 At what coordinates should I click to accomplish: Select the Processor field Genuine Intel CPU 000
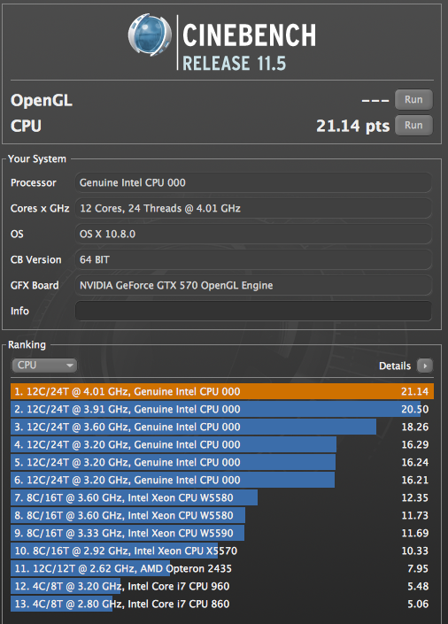(x=253, y=182)
